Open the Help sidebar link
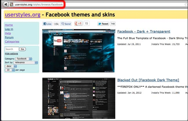Image resolution: width=188 pixels, height=121 pixels. point(8,33)
